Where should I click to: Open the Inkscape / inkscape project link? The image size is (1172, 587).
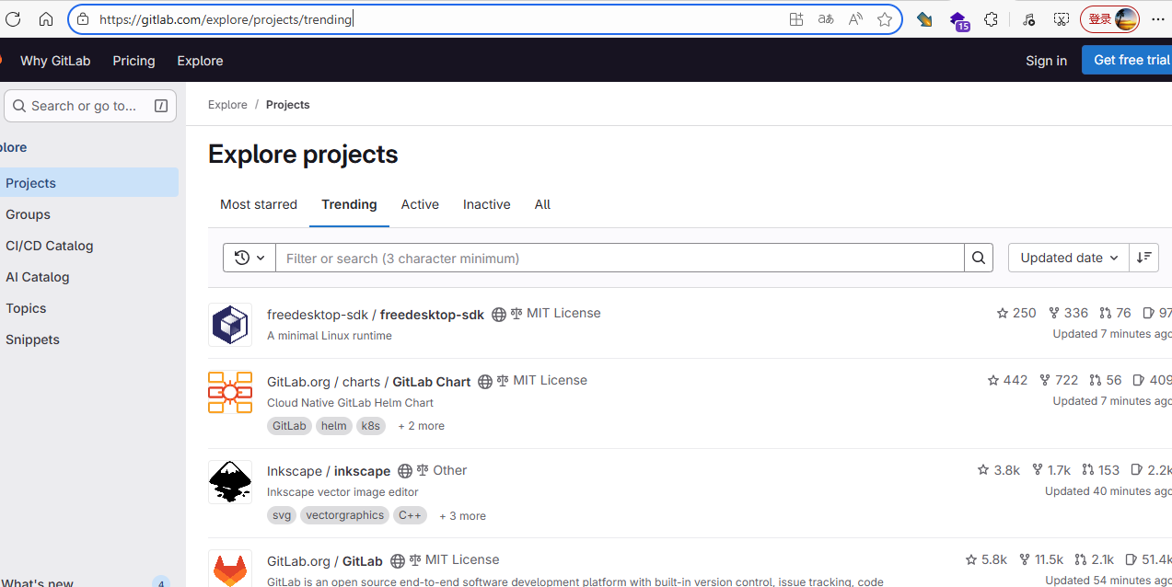click(x=329, y=471)
